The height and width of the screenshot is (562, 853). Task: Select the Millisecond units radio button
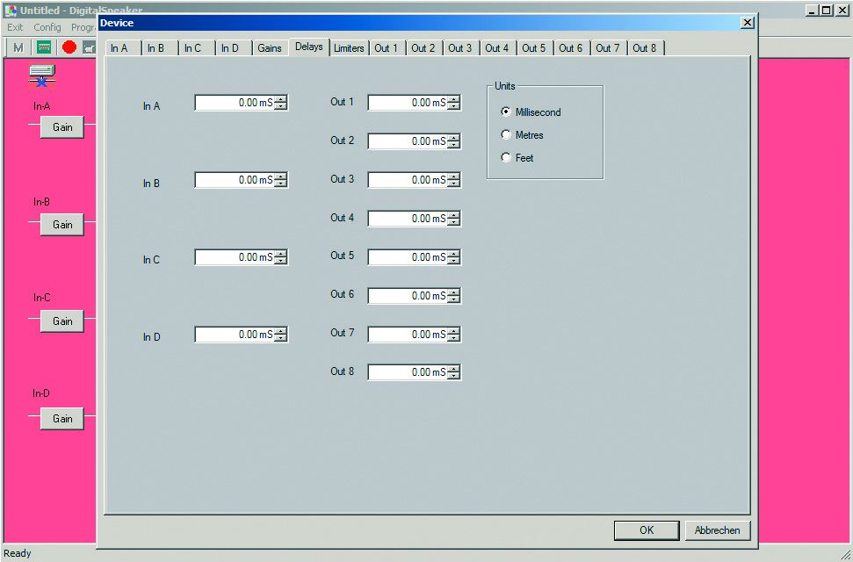point(506,112)
